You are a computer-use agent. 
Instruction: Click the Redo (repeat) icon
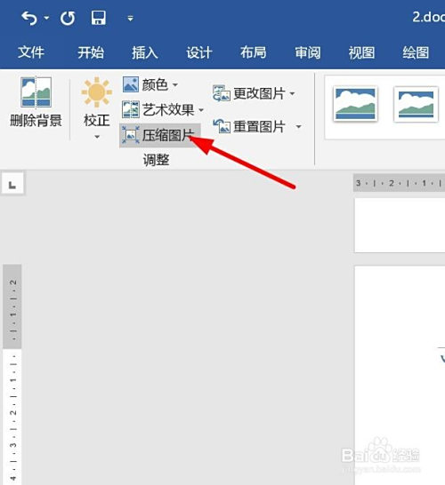click(68, 19)
